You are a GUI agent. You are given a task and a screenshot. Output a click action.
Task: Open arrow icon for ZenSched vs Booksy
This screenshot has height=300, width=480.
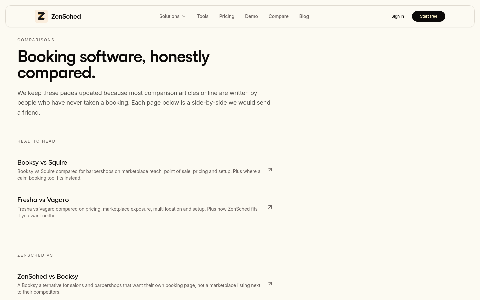(270, 284)
